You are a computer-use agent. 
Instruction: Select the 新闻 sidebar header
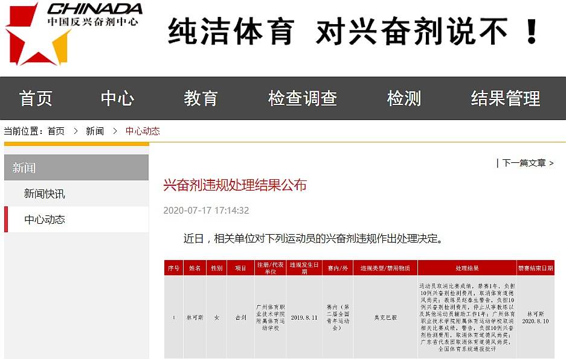(77, 168)
